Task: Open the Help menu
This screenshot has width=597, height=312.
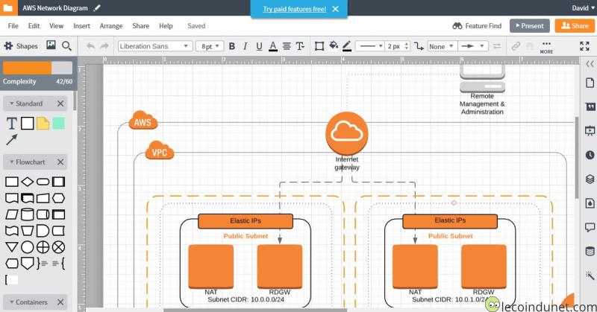Action: [166, 26]
